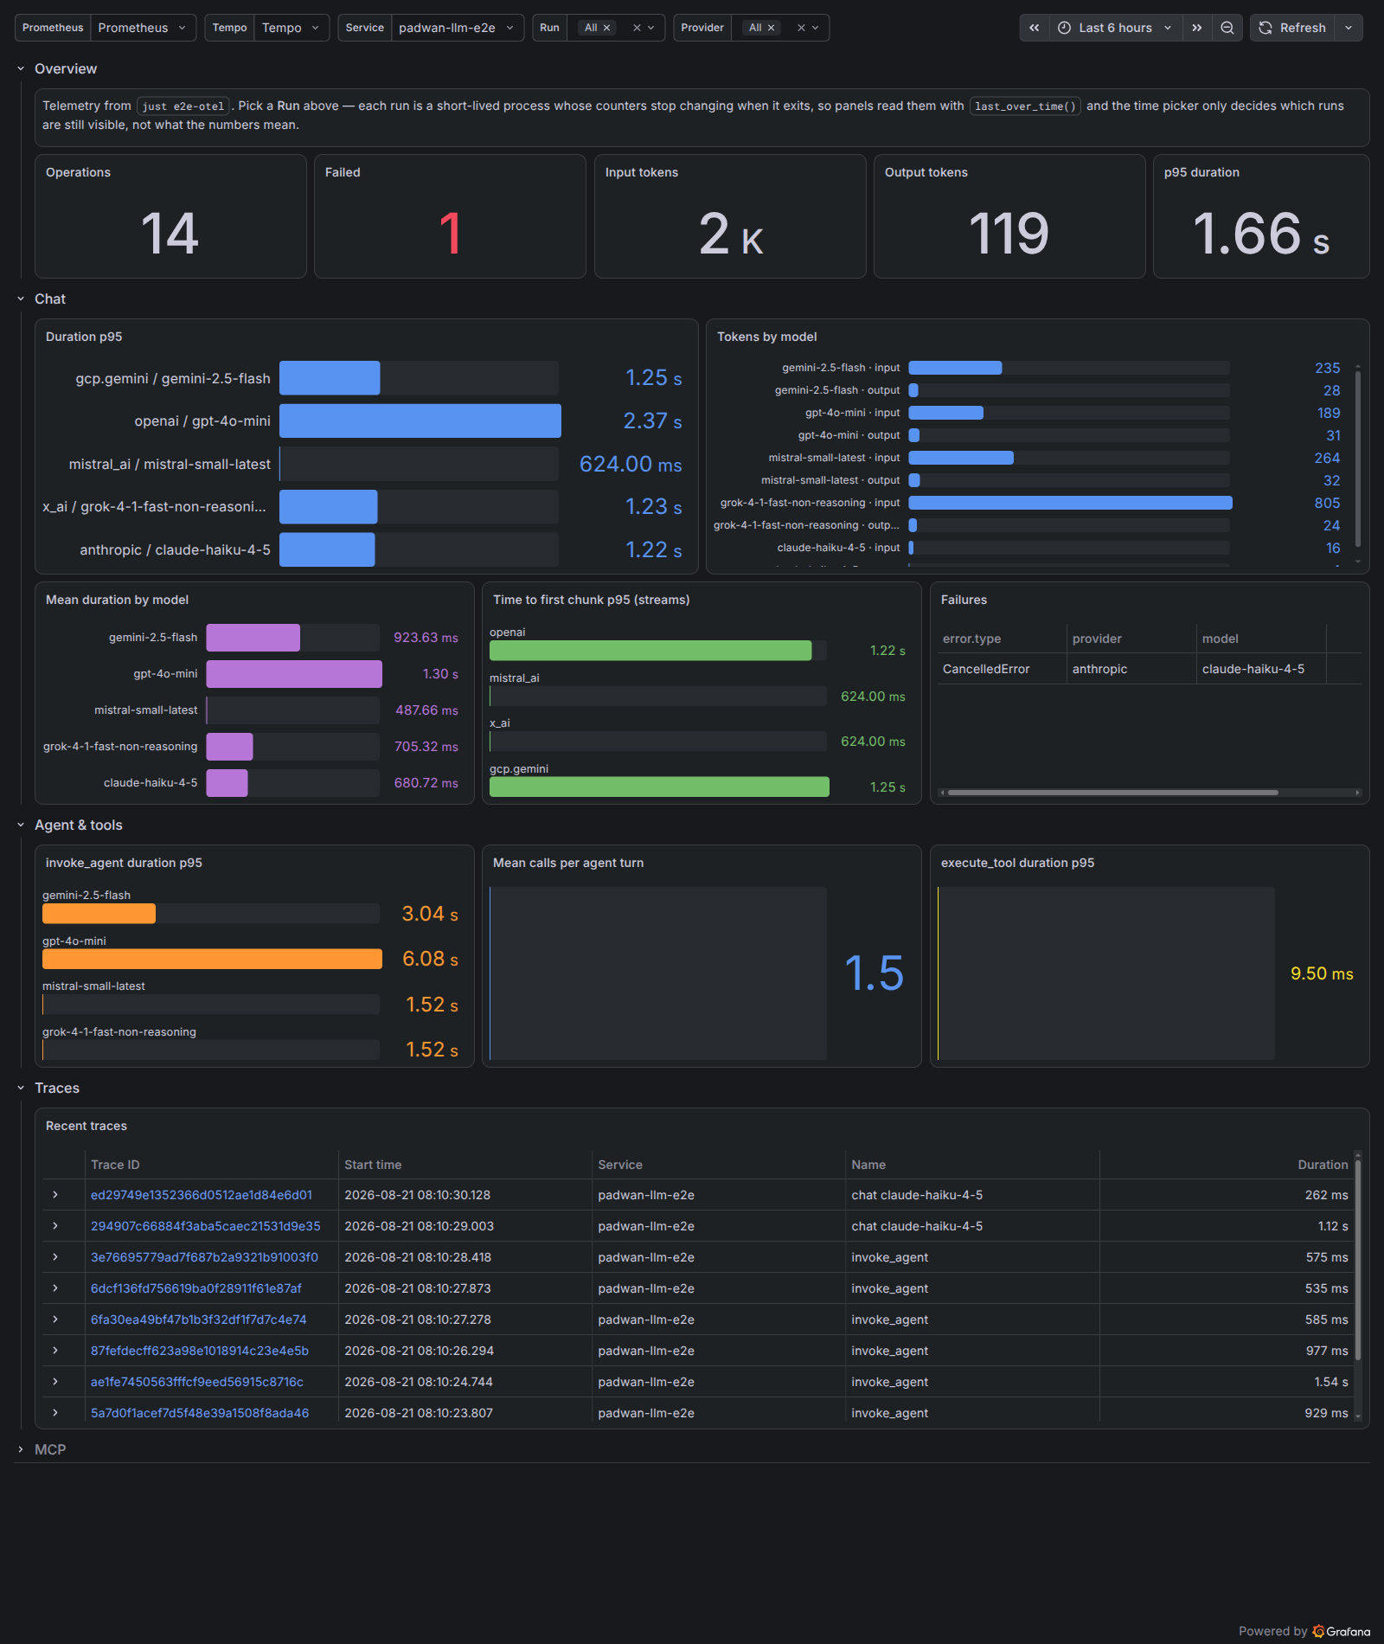Image resolution: width=1384 pixels, height=1644 pixels.
Task: Open the refresh interval dropdown arrow
Action: tap(1349, 28)
